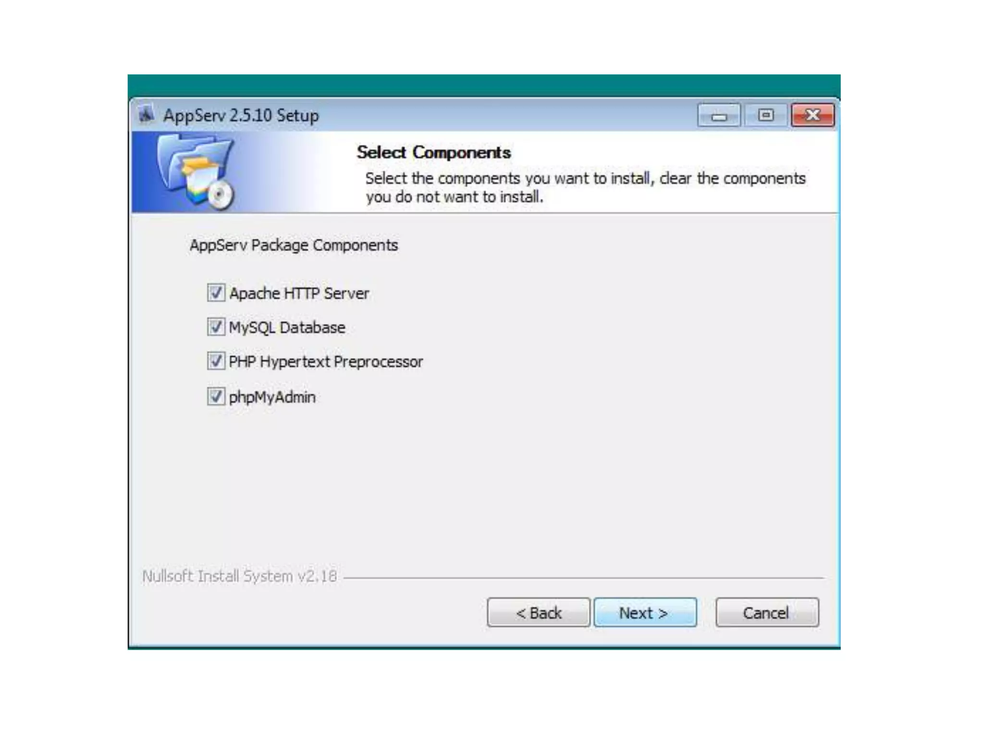The width and height of the screenshot is (984, 738).
Task: Go back using the Back button
Action: (538, 613)
